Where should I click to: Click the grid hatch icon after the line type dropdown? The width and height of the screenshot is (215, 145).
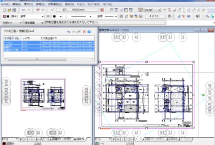(x=121, y=16)
